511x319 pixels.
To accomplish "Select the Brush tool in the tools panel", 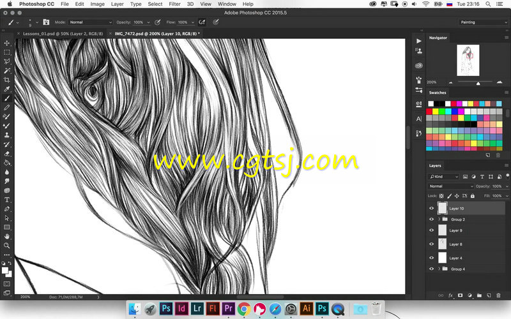I will point(6,98).
